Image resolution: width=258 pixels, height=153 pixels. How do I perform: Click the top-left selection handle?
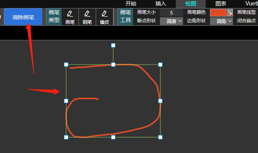coord(66,65)
